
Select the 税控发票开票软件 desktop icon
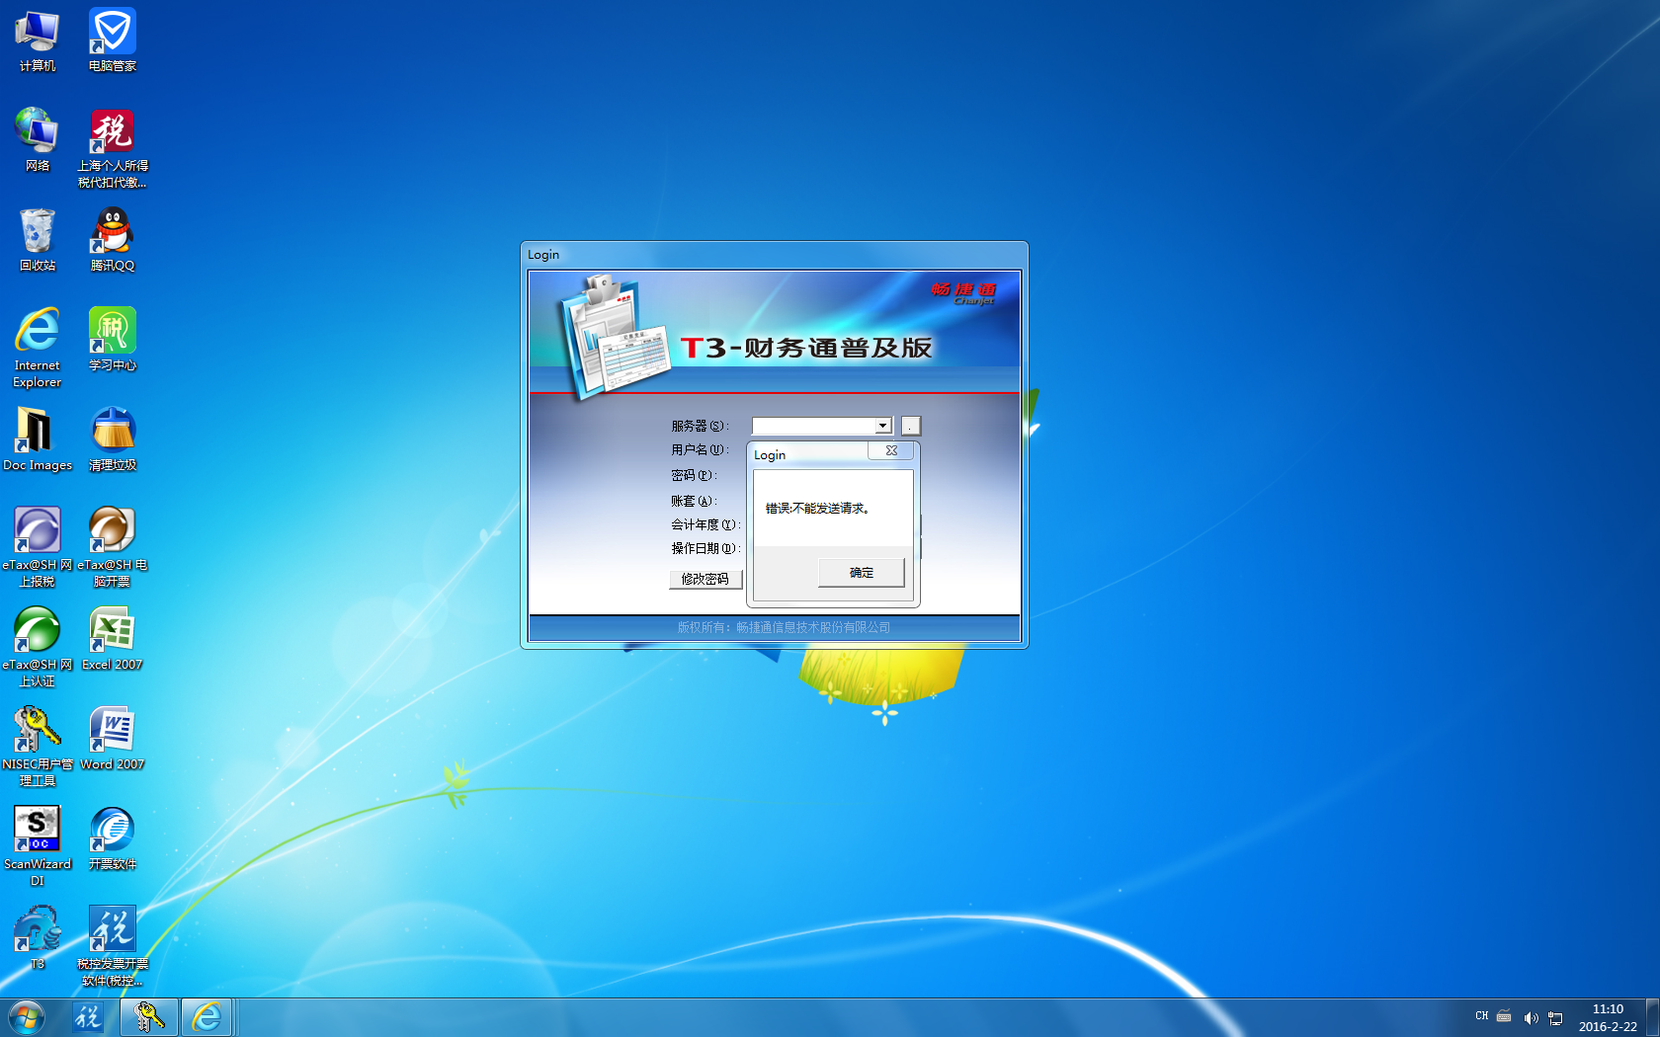coord(113,946)
